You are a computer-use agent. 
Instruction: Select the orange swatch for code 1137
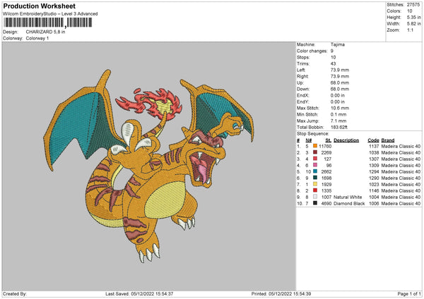[315, 146]
